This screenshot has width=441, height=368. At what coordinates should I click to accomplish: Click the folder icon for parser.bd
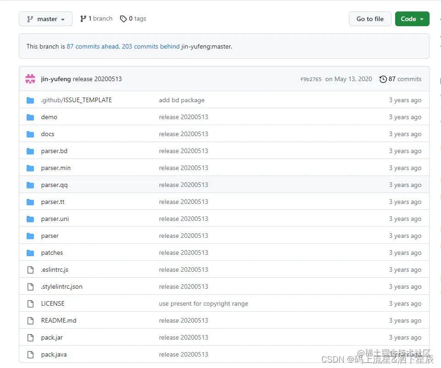coord(30,151)
